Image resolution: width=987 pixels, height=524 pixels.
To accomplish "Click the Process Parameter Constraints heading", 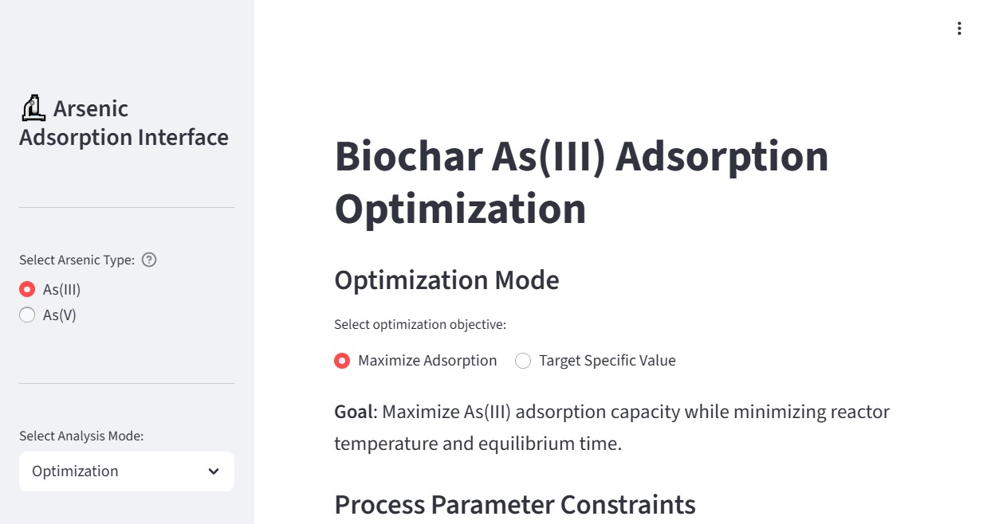I will (x=514, y=505).
